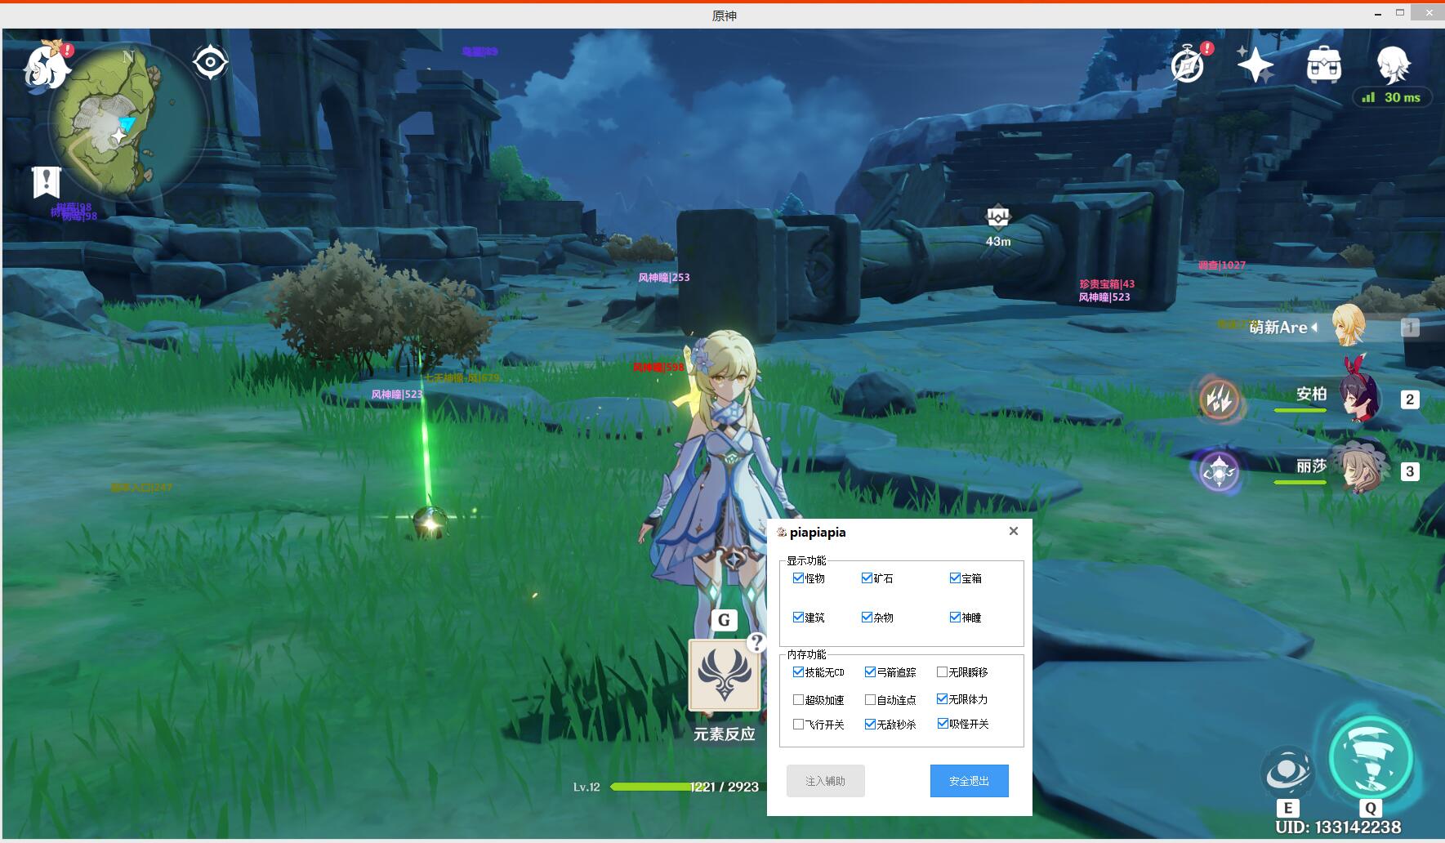This screenshot has height=843, width=1445.
Task: Click the 安全退出 button
Action: coord(969,781)
